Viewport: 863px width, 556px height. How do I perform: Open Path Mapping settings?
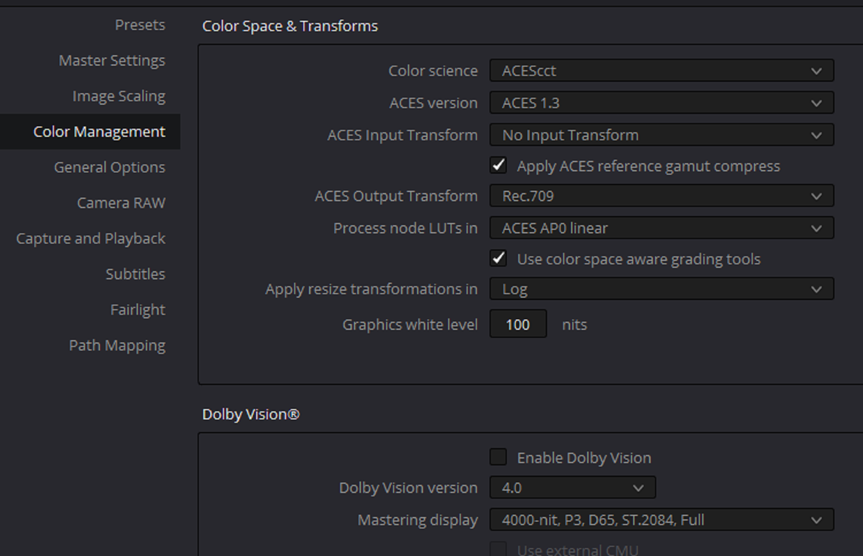coord(117,345)
